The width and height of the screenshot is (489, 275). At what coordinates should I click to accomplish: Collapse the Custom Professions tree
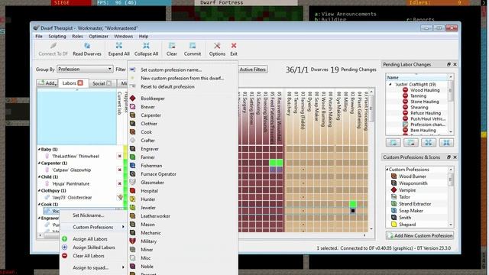(x=387, y=170)
